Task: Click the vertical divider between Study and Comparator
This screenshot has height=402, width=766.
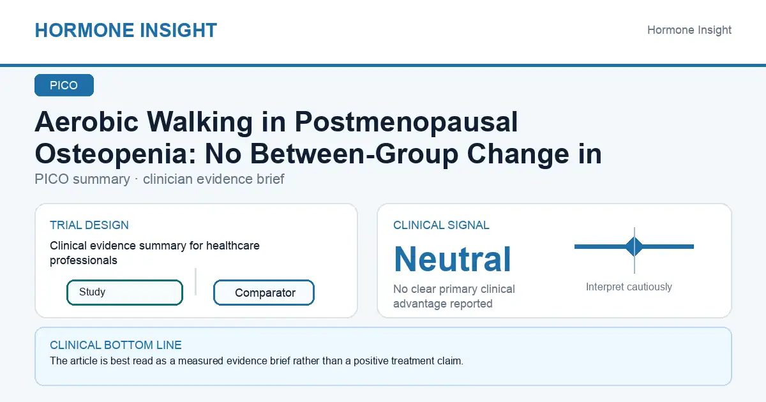Action: (195, 281)
